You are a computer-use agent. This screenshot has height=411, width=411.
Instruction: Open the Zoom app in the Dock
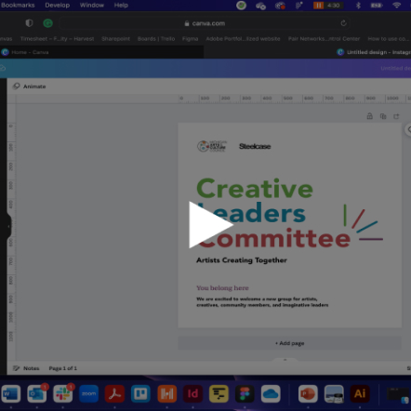point(88,394)
